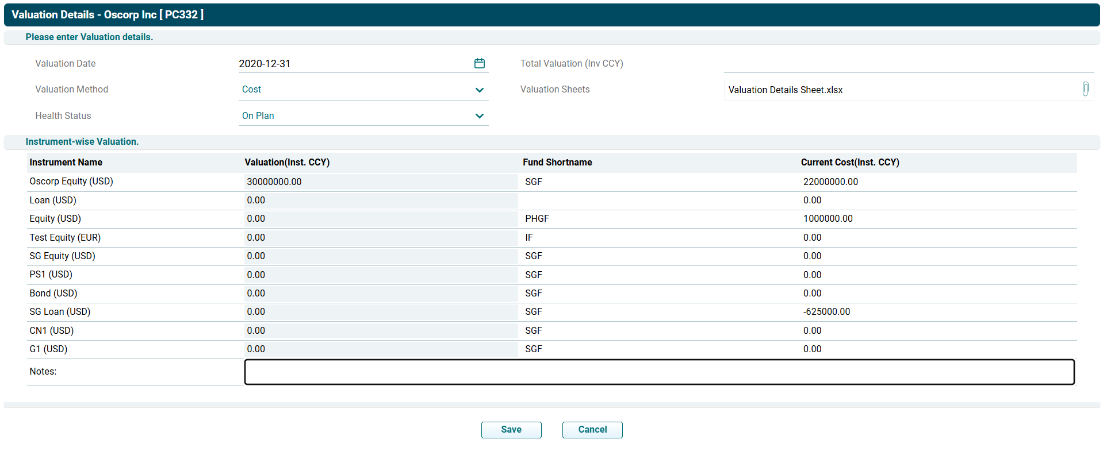This screenshot has height=451, width=1103.
Task: Edit the CN1 (USD) valuation amount
Action: (x=380, y=331)
